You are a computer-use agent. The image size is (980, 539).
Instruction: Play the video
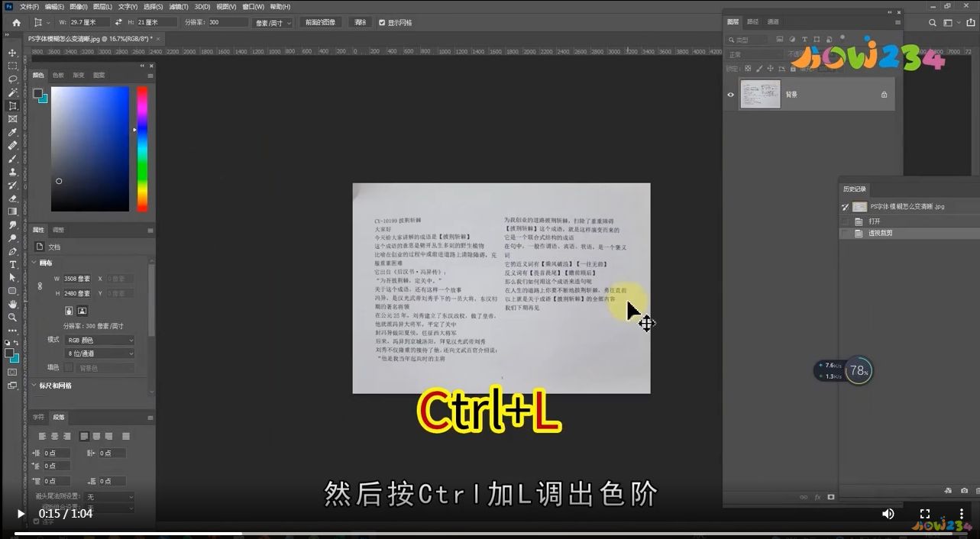click(21, 514)
